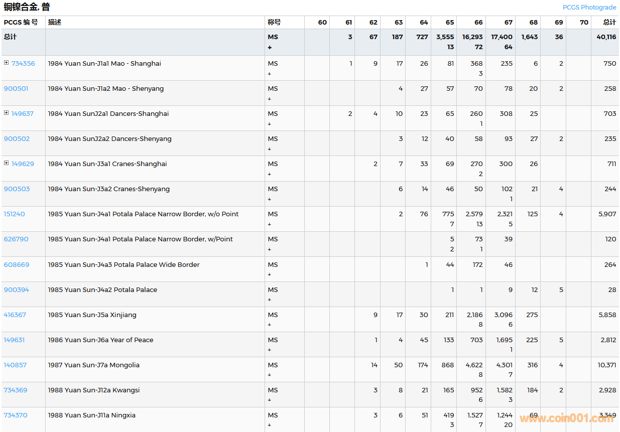This screenshot has height=432, width=620.
Task: Click the 总计 column header
Action: click(x=609, y=23)
